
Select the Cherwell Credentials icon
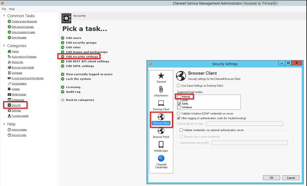tap(161, 158)
